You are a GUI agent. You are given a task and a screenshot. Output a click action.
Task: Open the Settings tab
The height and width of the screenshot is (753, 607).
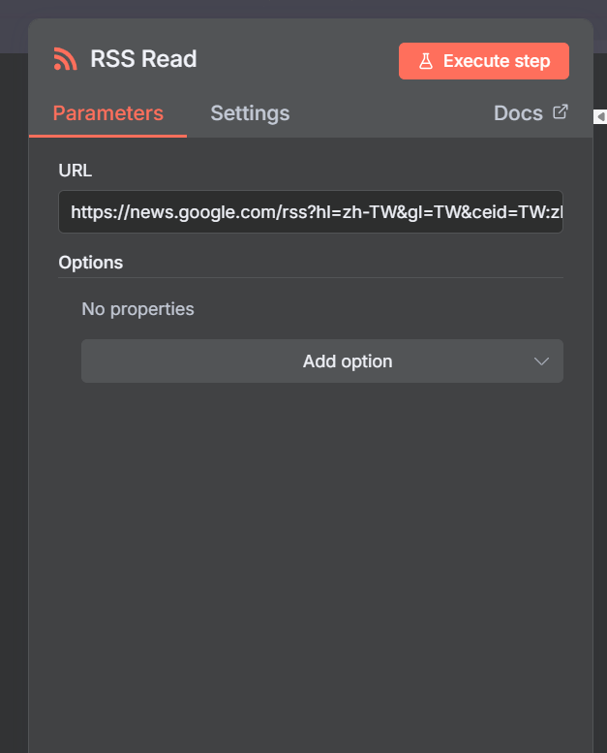tap(250, 113)
